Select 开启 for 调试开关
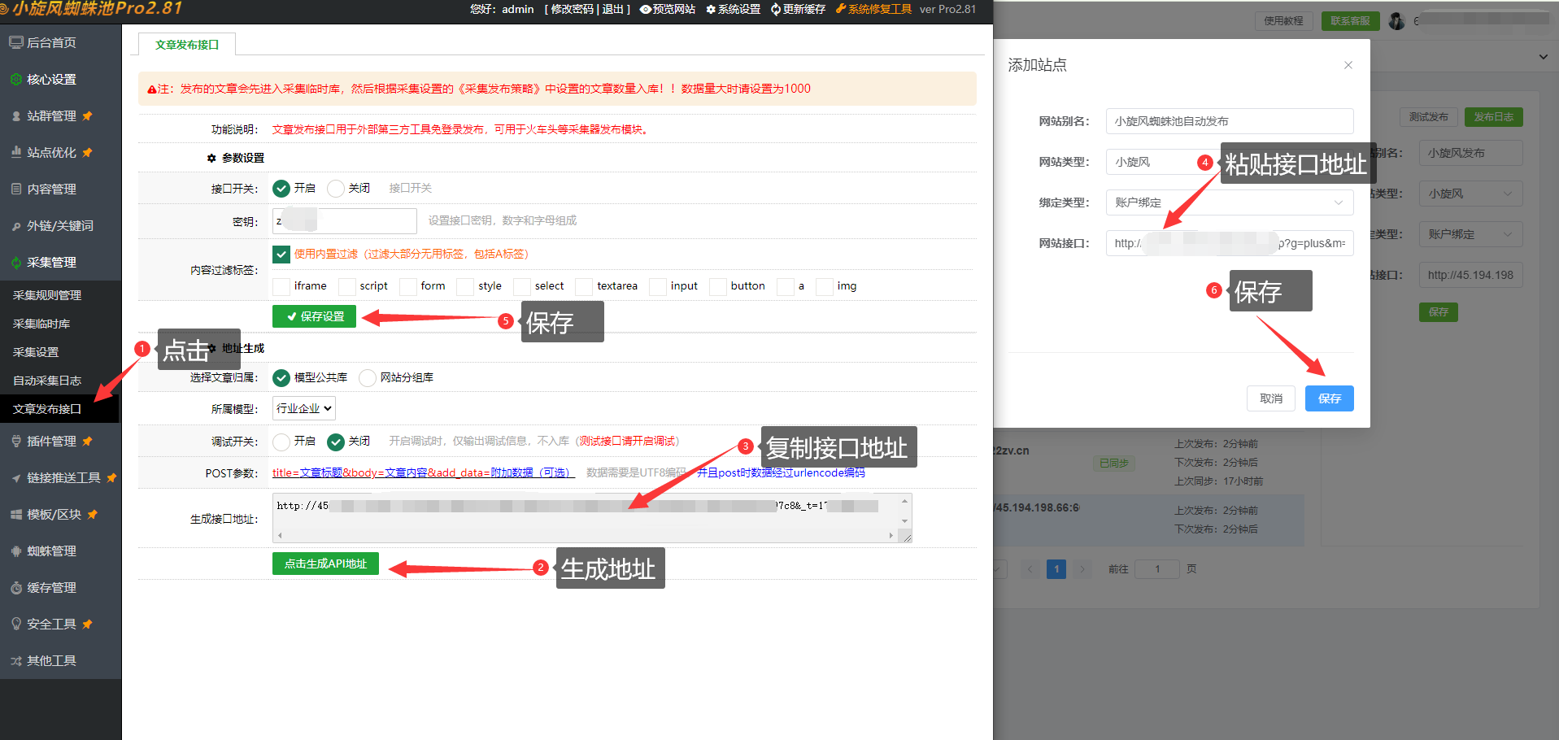This screenshot has width=1559, height=740. [281, 442]
